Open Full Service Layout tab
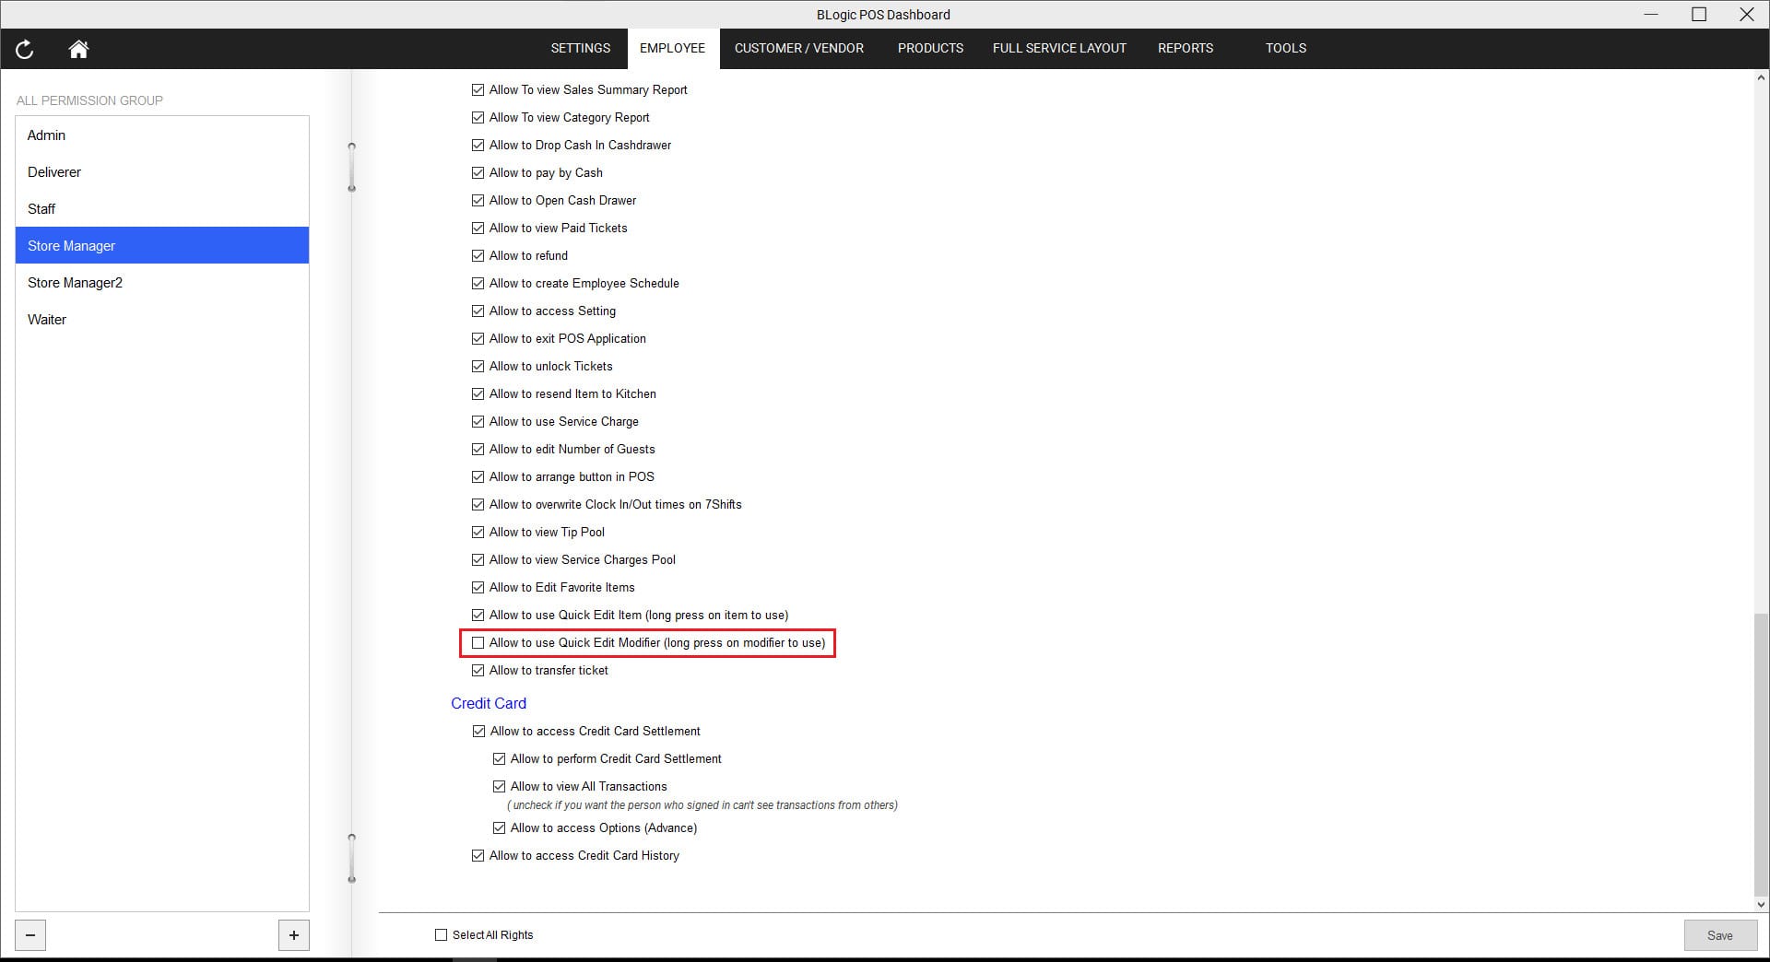The image size is (1770, 962). [1059, 48]
